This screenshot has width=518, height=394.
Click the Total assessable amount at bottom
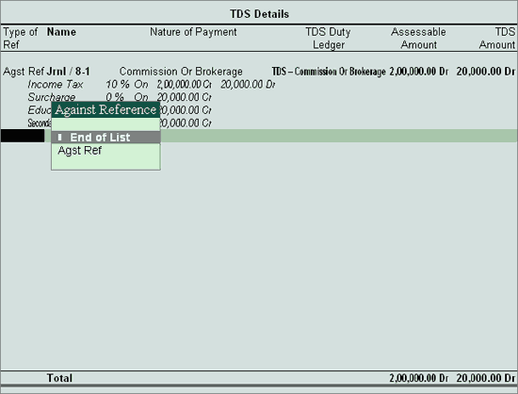click(419, 378)
